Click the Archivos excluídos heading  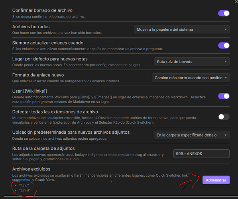point(31,169)
